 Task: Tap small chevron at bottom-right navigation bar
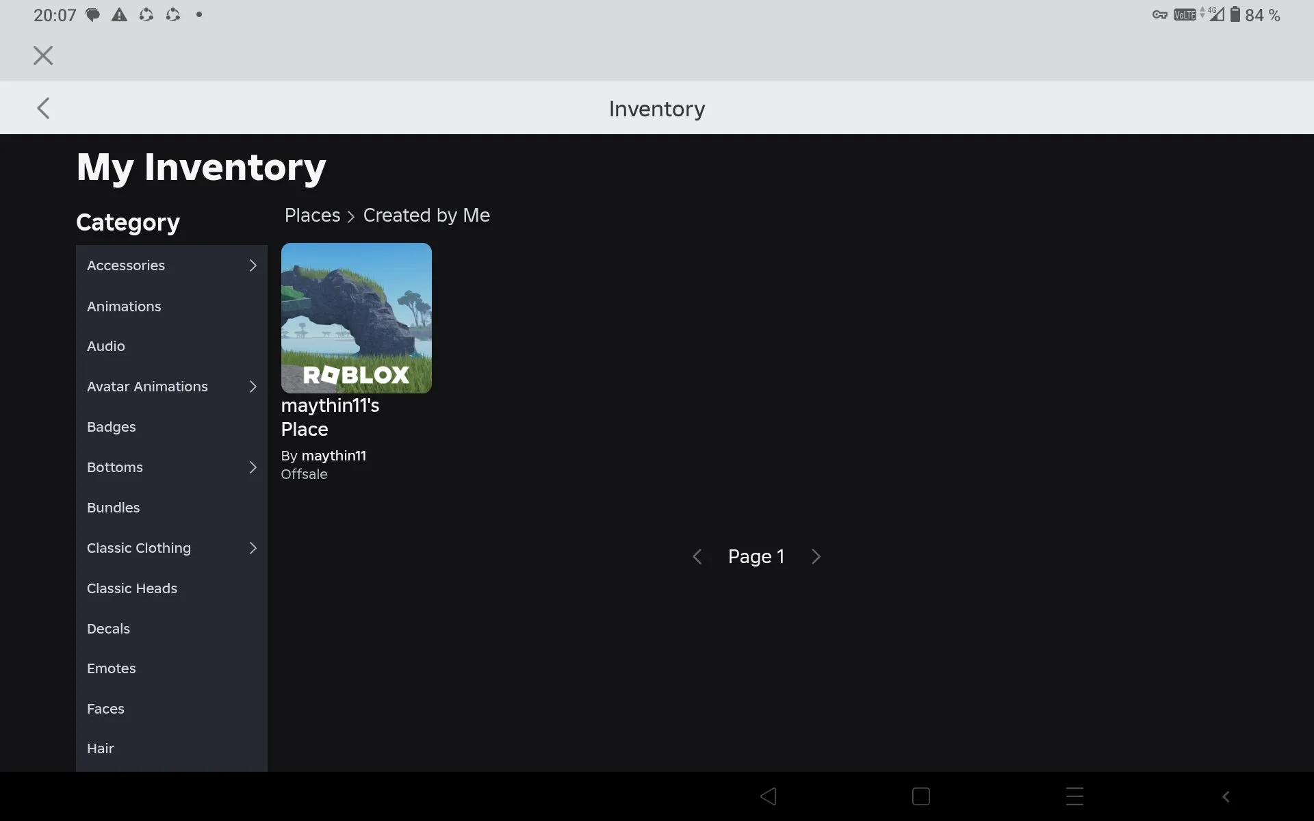[x=1226, y=796]
